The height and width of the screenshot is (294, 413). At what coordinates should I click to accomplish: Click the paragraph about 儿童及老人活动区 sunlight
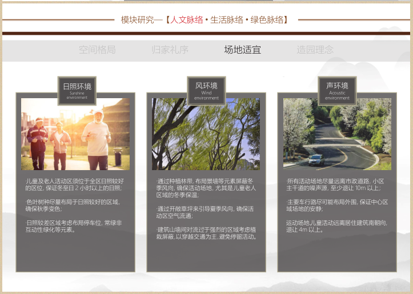point(74,184)
